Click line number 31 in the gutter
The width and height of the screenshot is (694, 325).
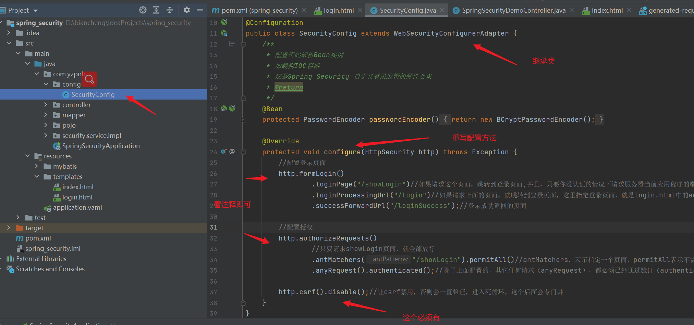tap(213, 227)
